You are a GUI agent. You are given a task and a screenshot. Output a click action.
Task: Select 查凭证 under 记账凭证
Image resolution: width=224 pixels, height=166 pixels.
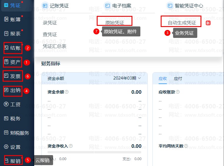(50, 34)
